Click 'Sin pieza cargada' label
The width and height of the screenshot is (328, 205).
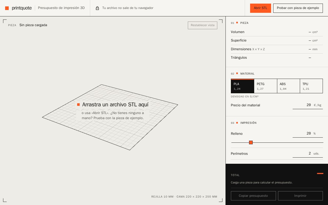click(x=33, y=25)
